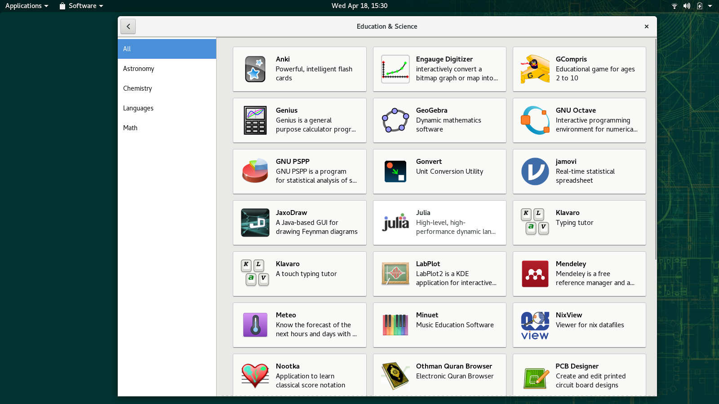Open the Anki flash cards icon
The image size is (719, 404).
pyautogui.click(x=255, y=69)
